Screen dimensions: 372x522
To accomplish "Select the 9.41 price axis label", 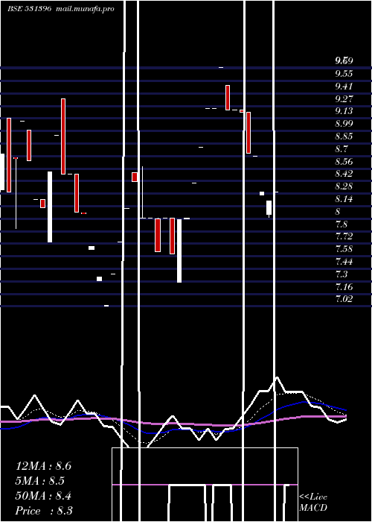I will point(344,87).
